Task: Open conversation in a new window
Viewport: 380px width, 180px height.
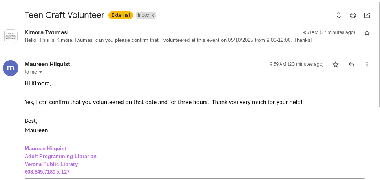Action: [x=367, y=15]
